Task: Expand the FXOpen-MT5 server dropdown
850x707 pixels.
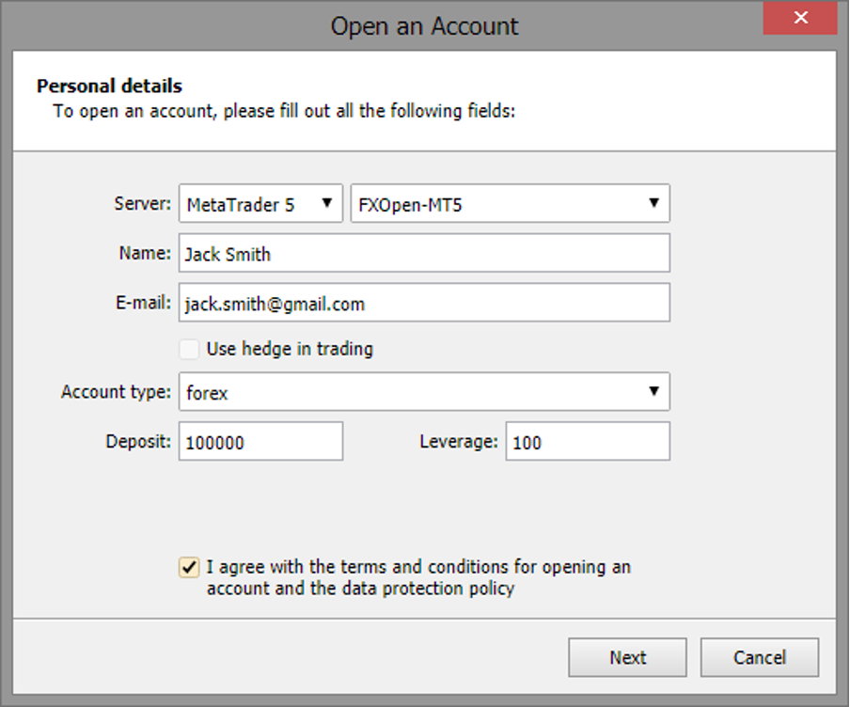Action: (510, 204)
